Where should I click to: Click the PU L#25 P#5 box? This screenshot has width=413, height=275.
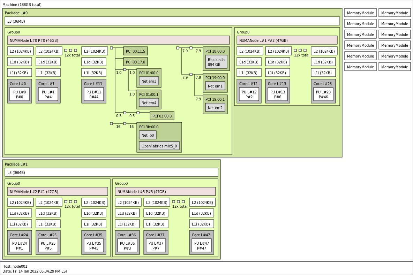click(x=48, y=245)
